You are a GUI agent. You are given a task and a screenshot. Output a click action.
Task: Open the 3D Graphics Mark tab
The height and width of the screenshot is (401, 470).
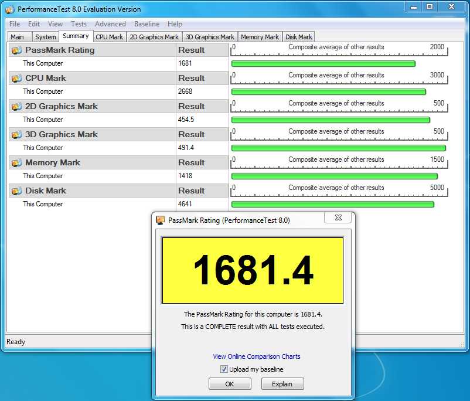coord(210,37)
